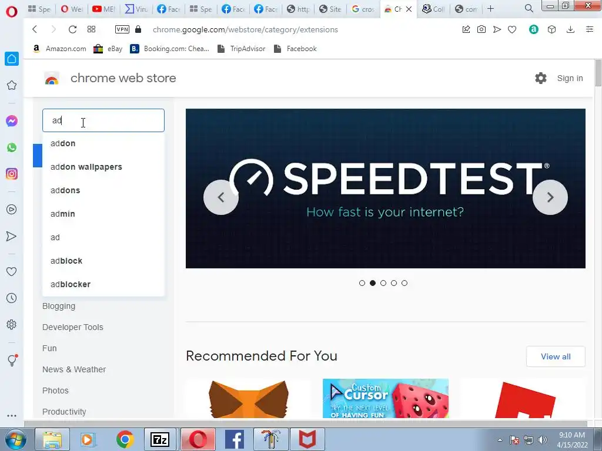Select 'adblocker' suggestion
Screen dimensions: 602x451
(x=103, y=284)
